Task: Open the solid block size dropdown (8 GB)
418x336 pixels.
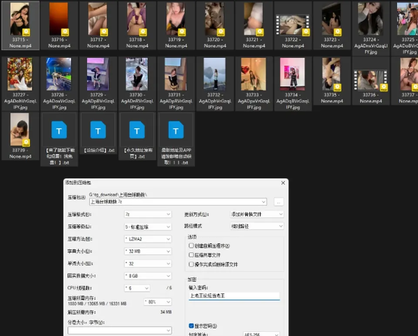Action: pos(148,276)
